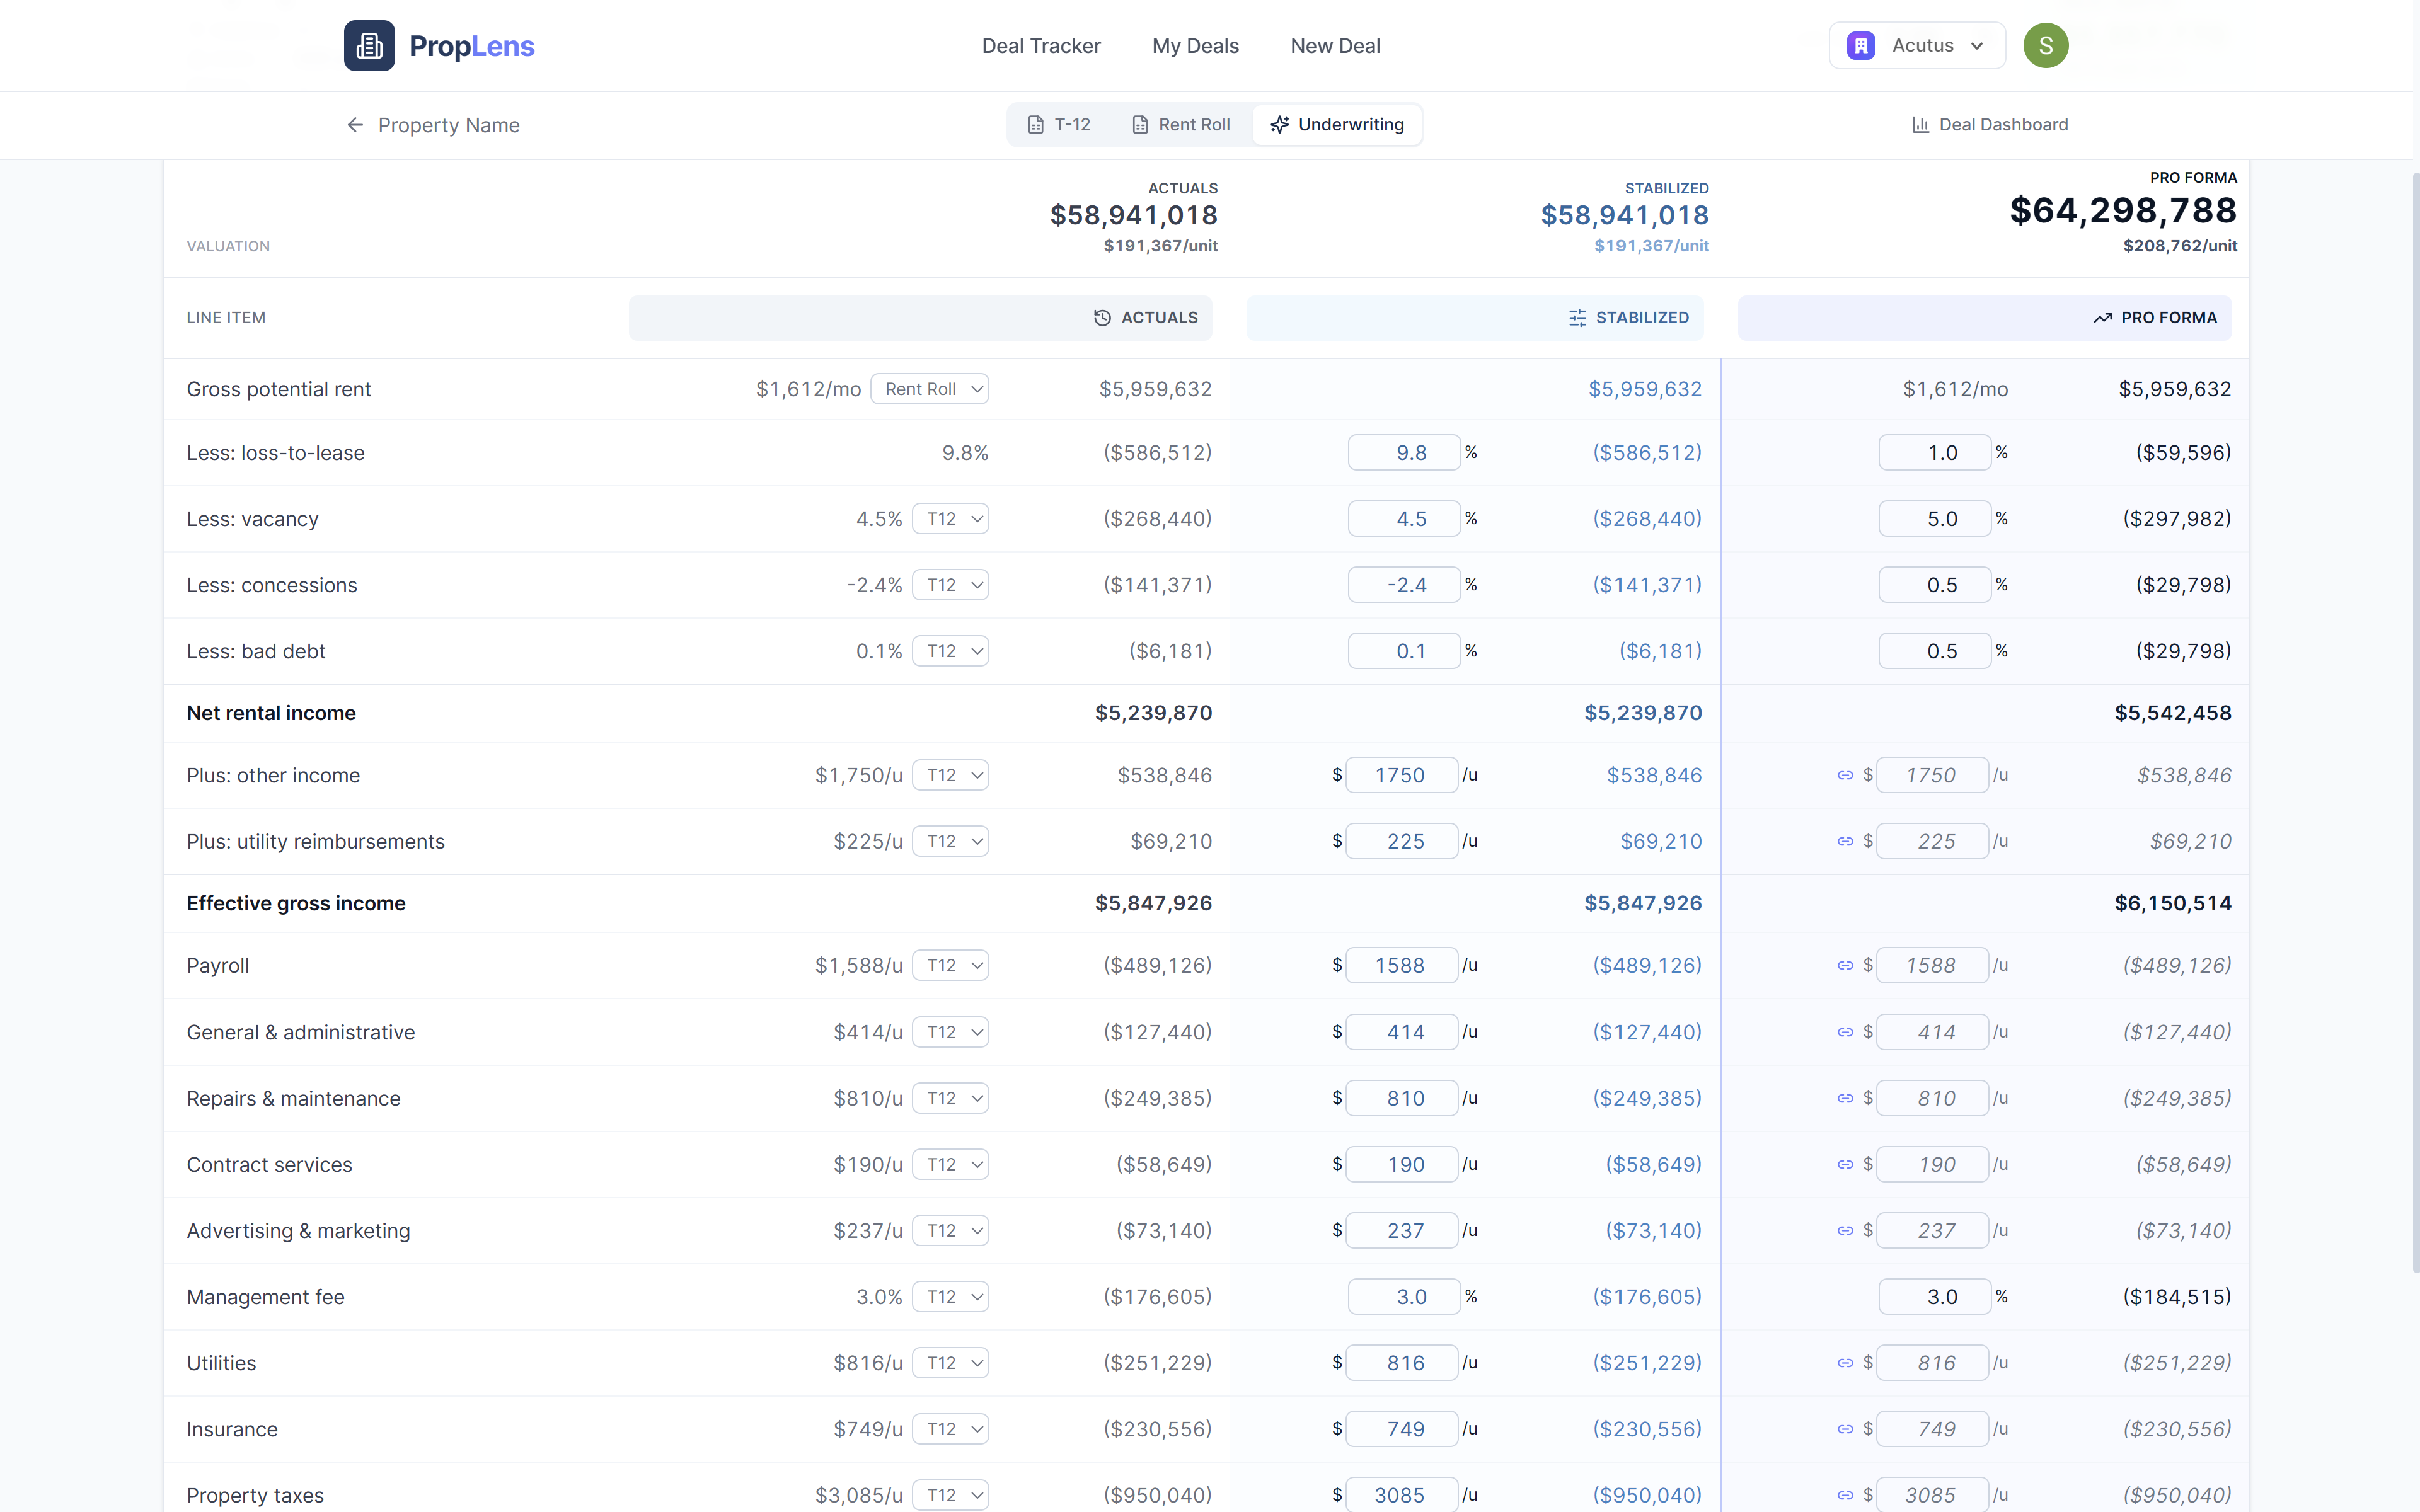Open the Deal Dashboard link
This screenshot has height=1512, width=2420.
click(x=1990, y=125)
